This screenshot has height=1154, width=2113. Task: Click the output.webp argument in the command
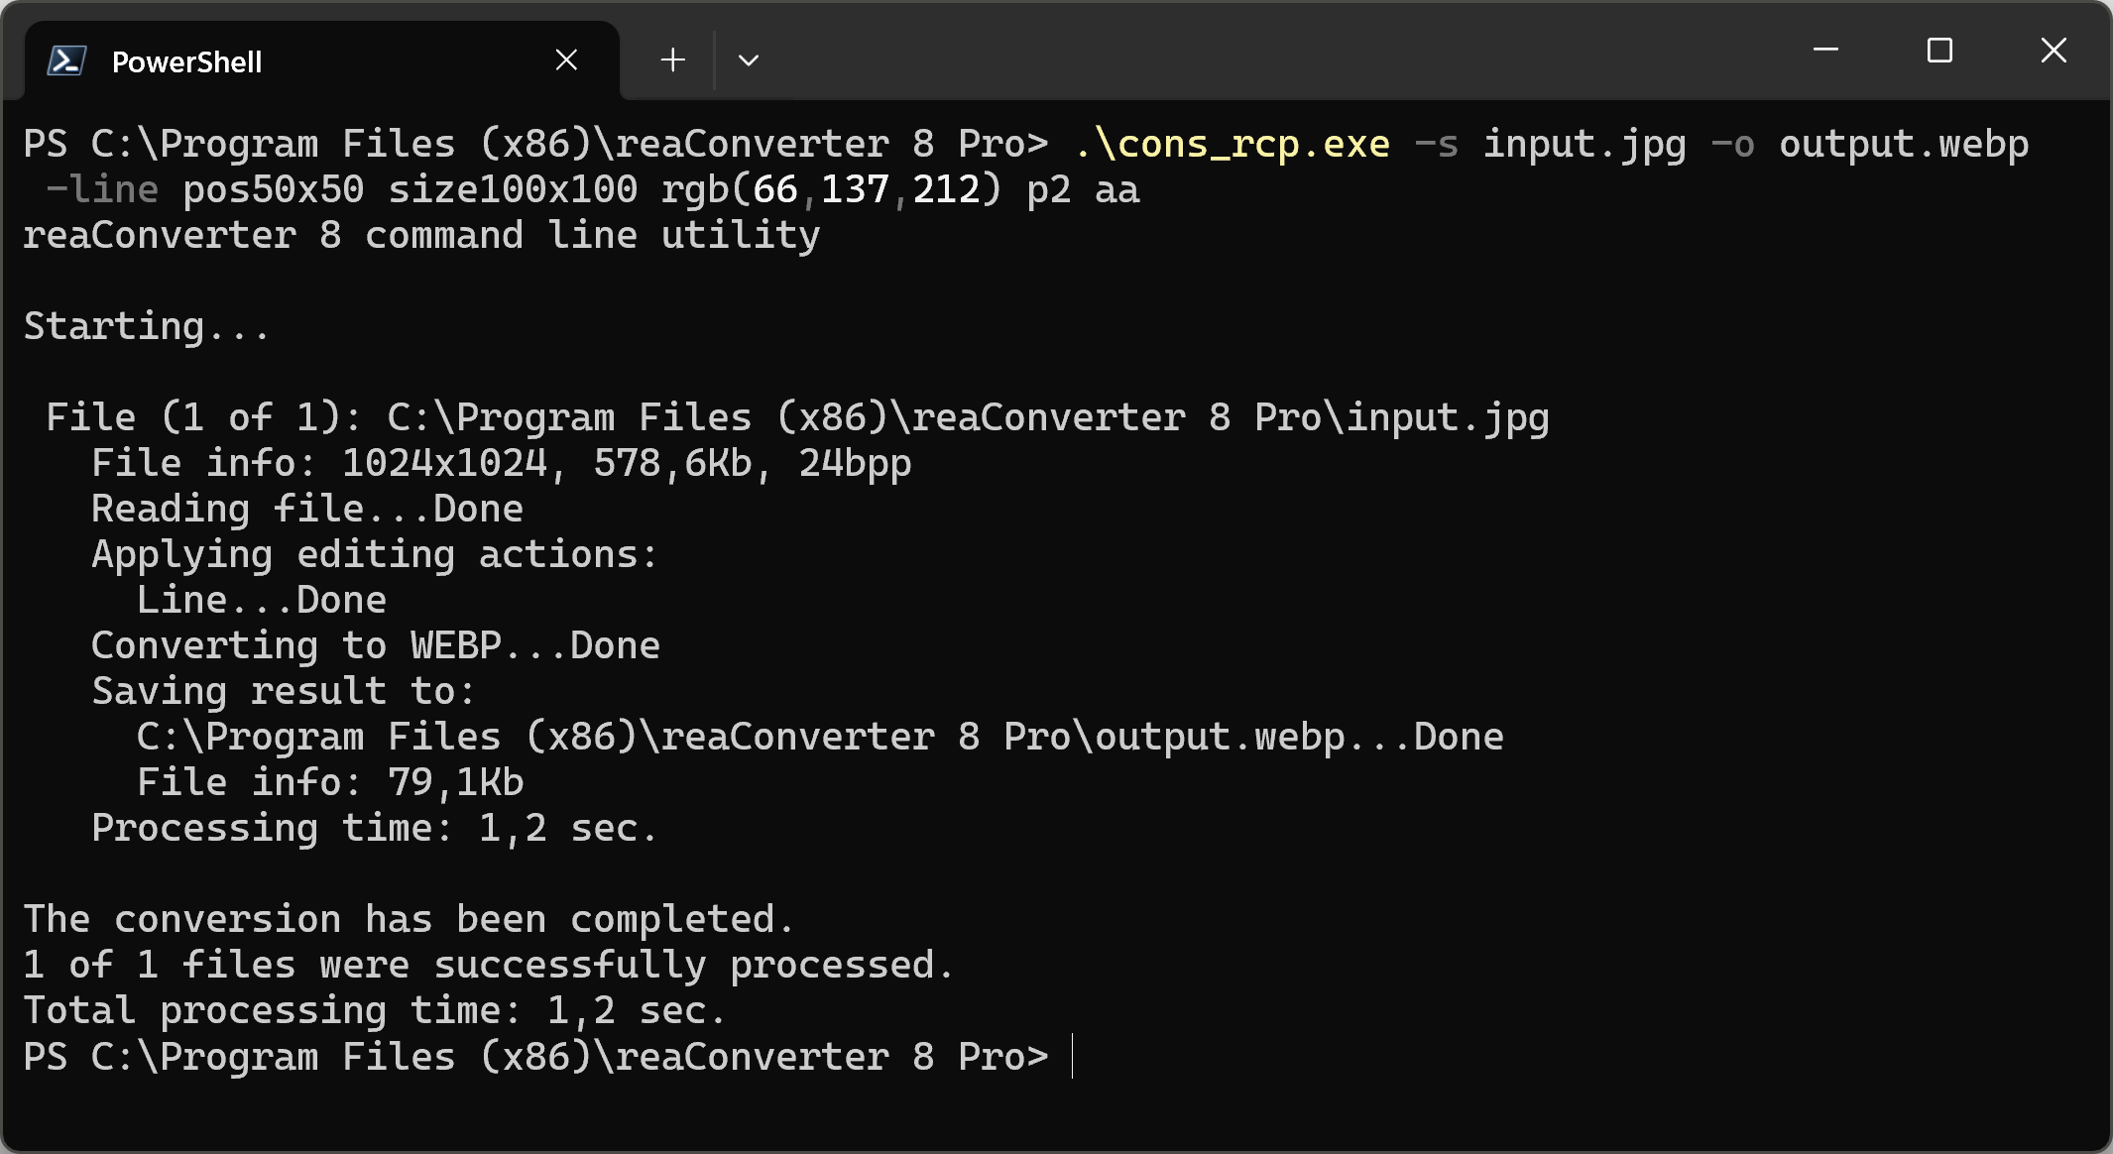pyautogui.click(x=1904, y=145)
